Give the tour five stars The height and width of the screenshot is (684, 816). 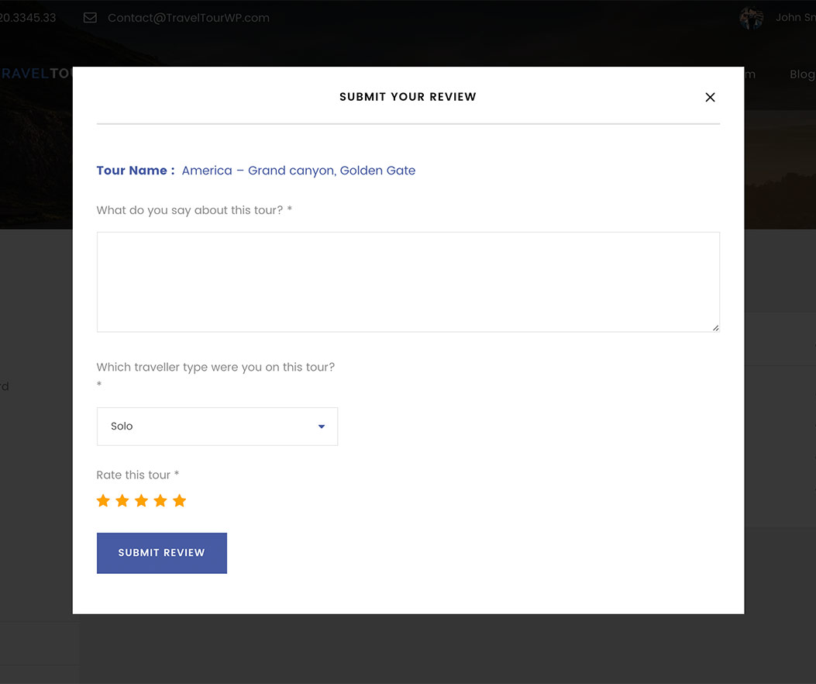180,501
